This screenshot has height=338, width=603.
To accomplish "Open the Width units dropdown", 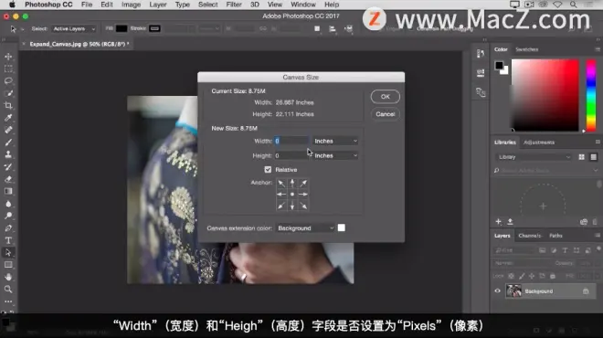I will click(x=335, y=141).
